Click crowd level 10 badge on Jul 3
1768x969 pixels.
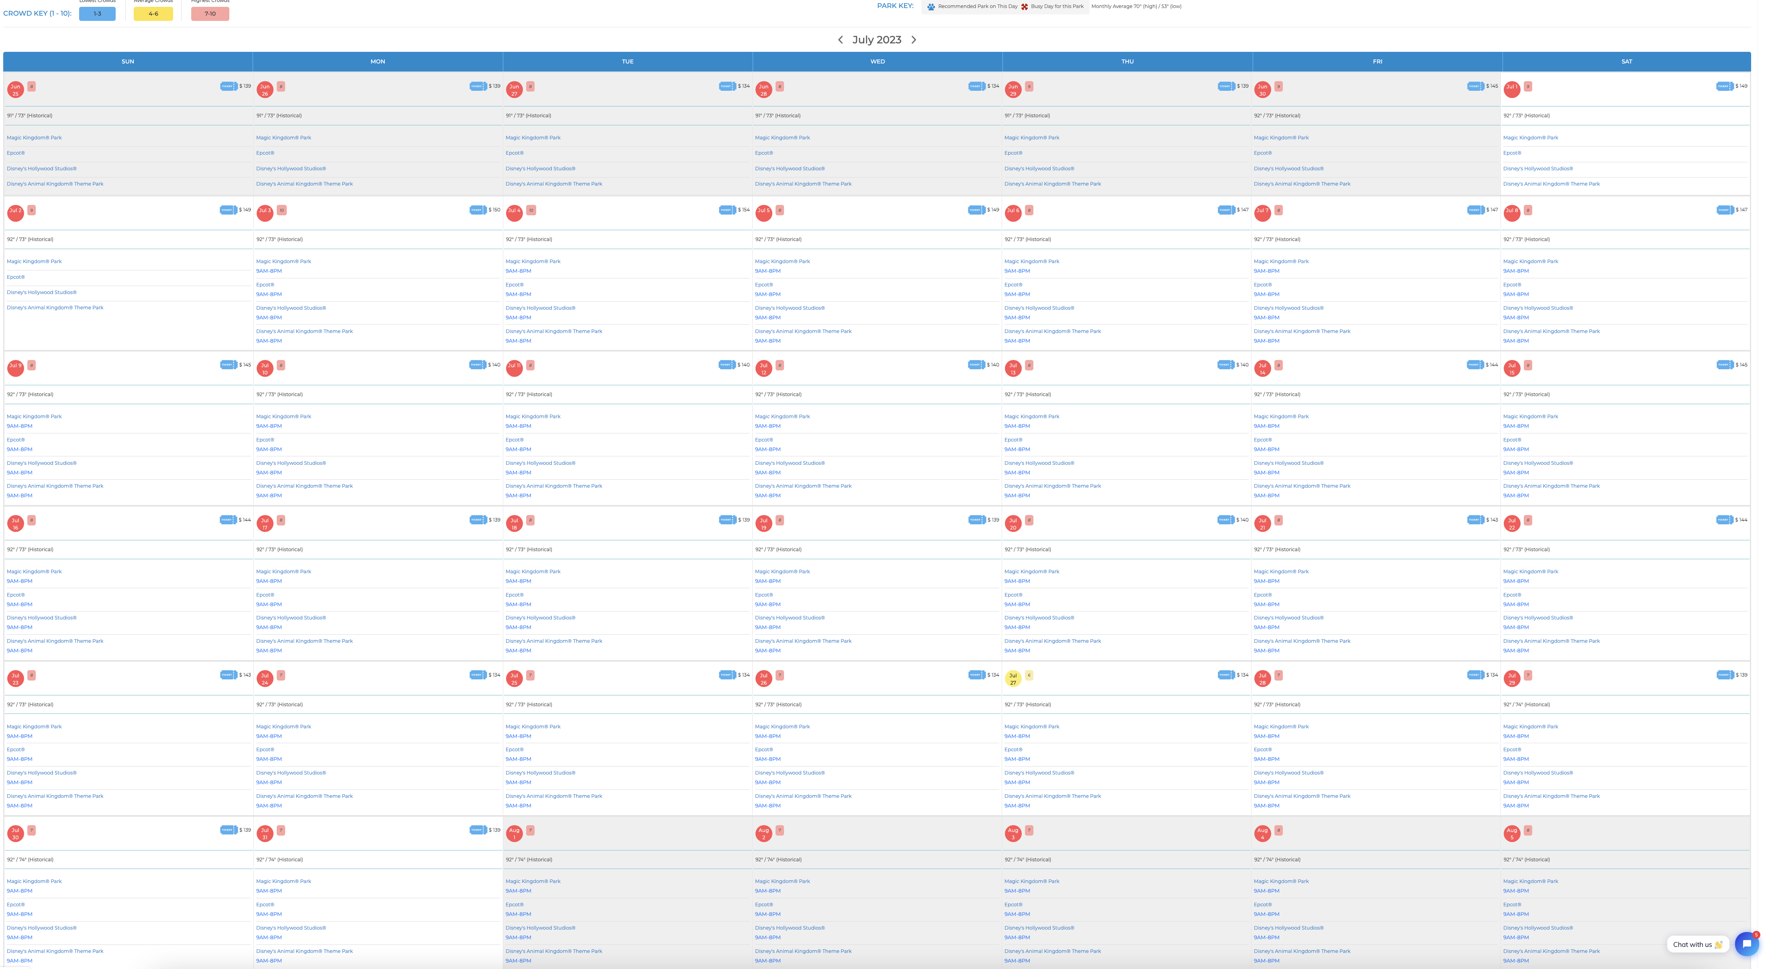(282, 210)
